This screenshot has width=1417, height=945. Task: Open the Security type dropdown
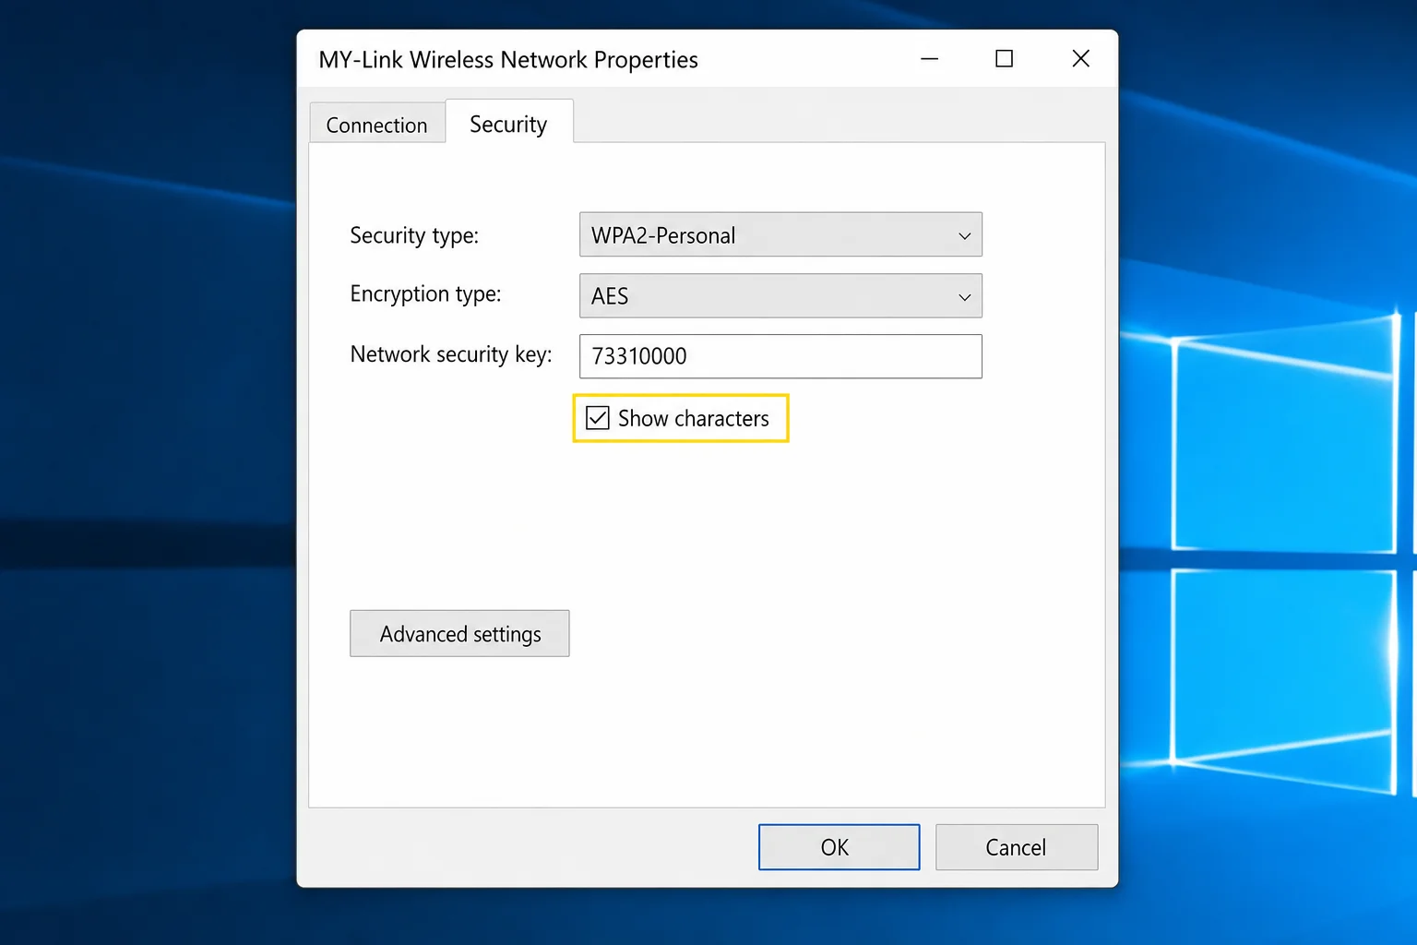[x=780, y=234]
